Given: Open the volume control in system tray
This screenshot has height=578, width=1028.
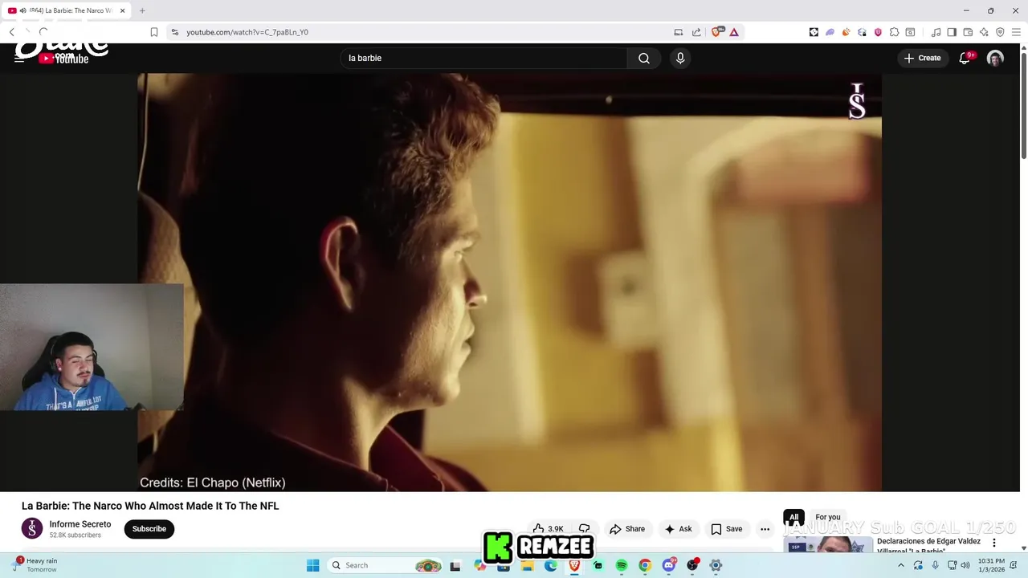Looking at the screenshot, I should pyautogui.click(x=965, y=565).
